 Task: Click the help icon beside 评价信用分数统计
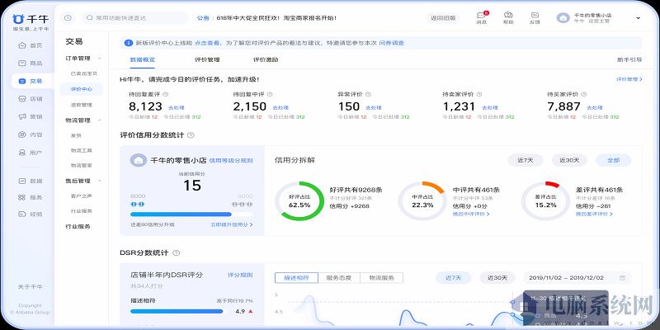click(x=191, y=134)
